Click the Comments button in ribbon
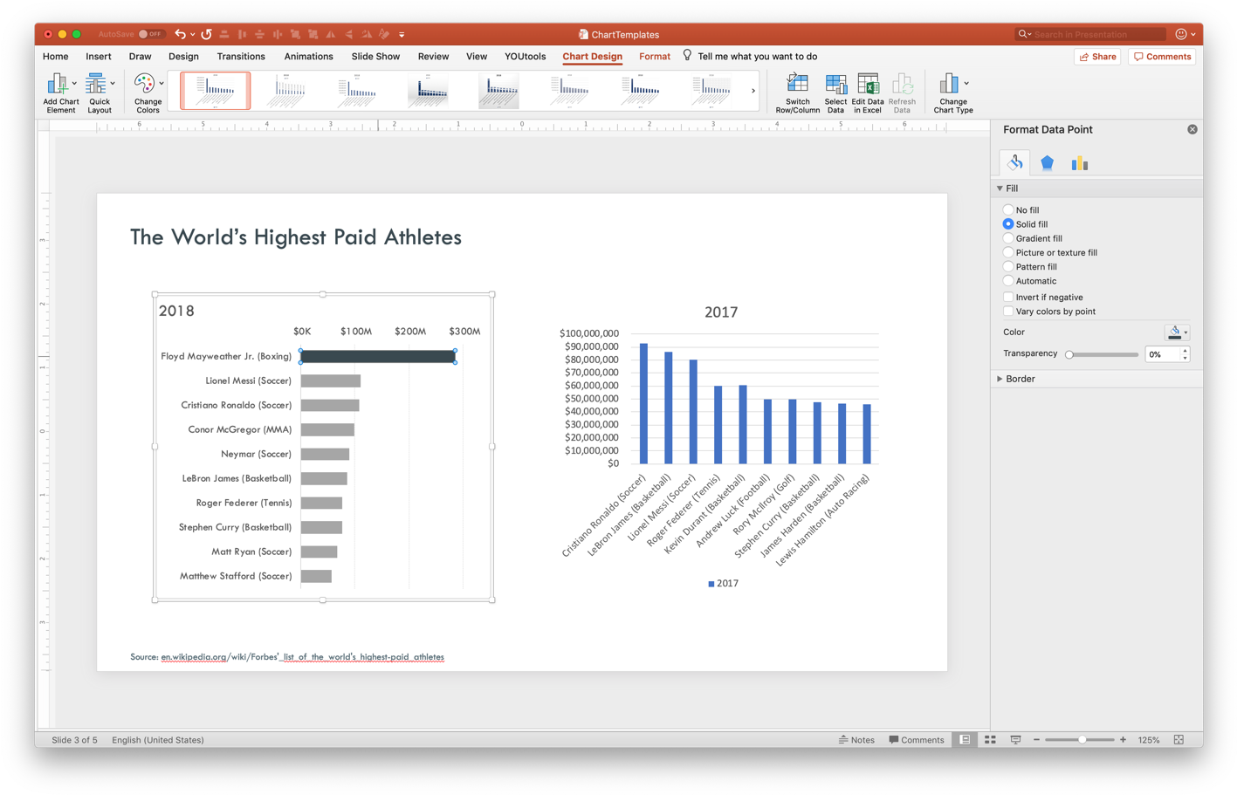The width and height of the screenshot is (1237, 795). (1162, 56)
